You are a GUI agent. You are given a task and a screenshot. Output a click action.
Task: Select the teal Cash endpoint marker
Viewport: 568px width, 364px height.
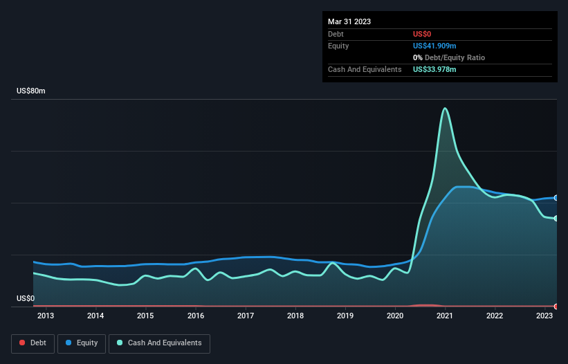click(x=556, y=219)
